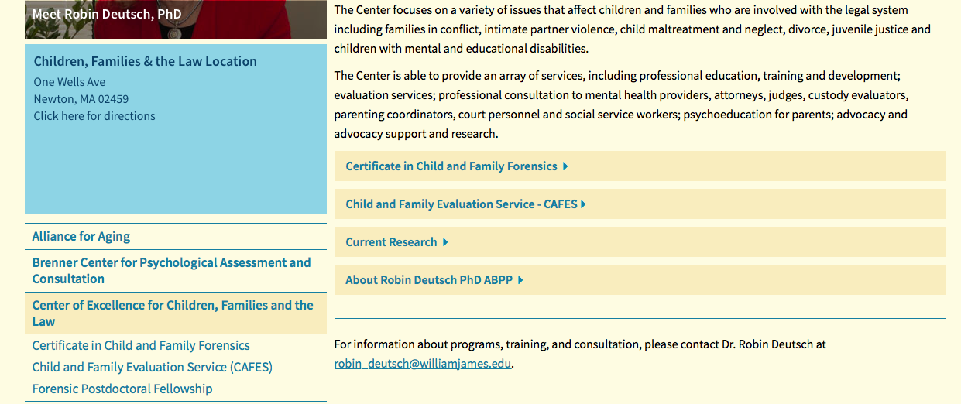Open Certificate in Child and Family Forensics sidebar link
Image resolution: width=961 pixels, height=404 pixels.
[141, 346]
